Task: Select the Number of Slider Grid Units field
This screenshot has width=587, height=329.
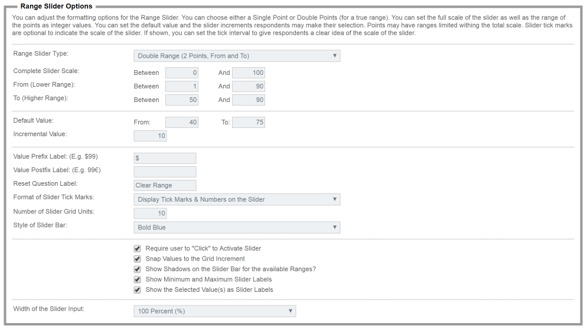Action: (150, 213)
